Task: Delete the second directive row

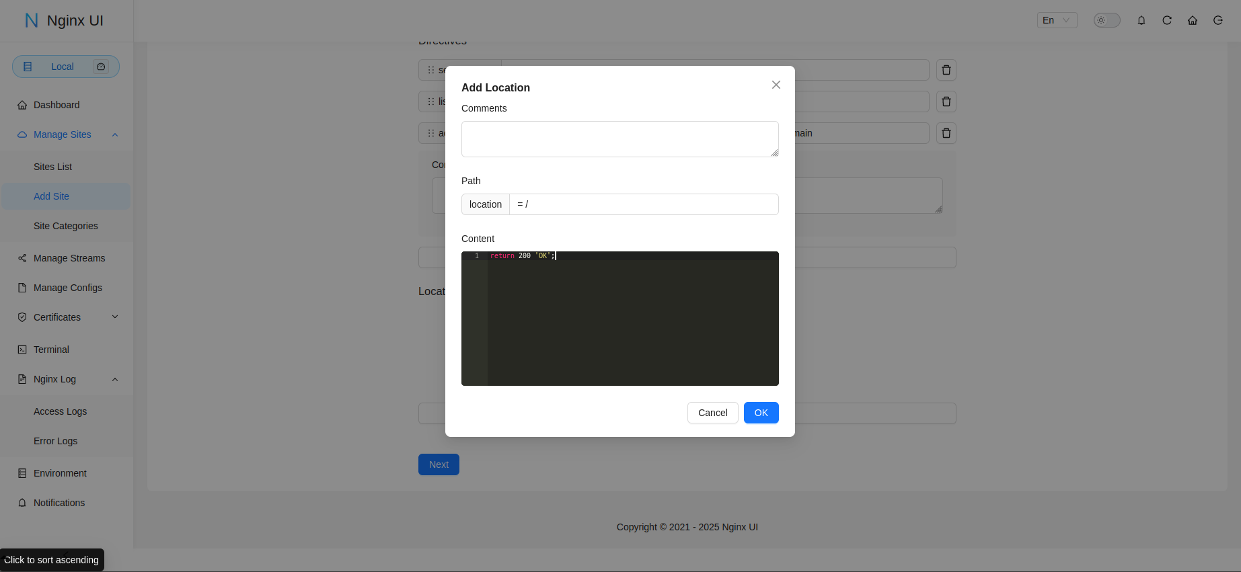Action: (946, 101)
